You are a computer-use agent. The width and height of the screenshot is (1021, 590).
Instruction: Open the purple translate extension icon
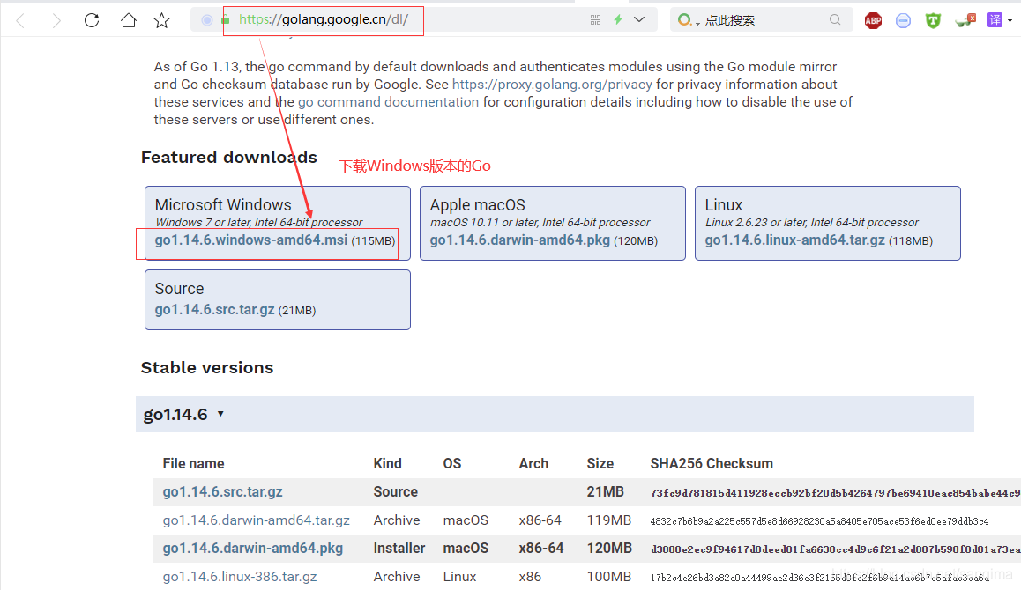coord(995,20)
